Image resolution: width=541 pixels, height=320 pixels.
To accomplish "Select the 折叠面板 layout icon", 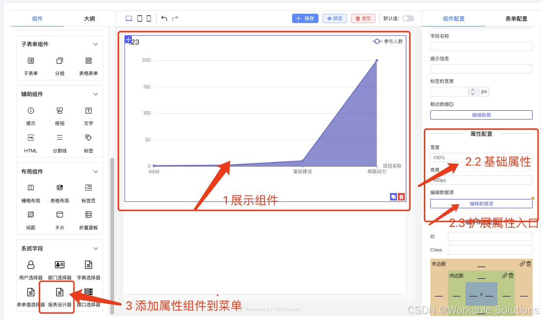I will click(x=88, y=215).
